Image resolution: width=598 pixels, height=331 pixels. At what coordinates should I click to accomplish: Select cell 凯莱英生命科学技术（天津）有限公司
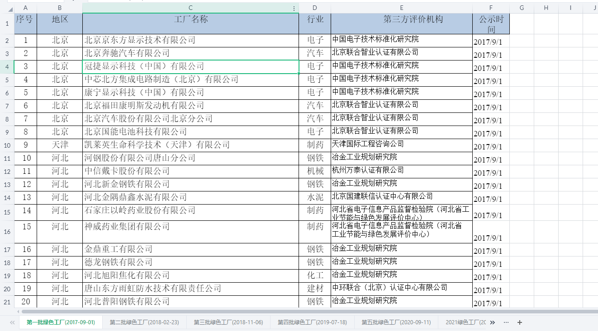190,145
